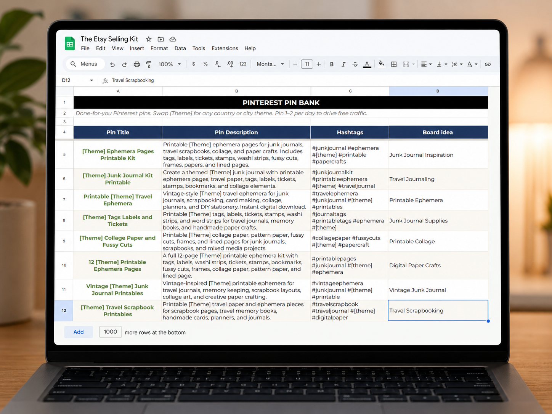Image resolution: width=552 pixels, height=414 pixels.
Task: Open vertical align dropdown
Action: pos(442,64)
